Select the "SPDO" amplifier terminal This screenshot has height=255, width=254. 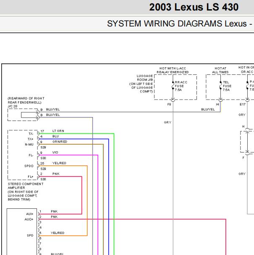[29, 166]
